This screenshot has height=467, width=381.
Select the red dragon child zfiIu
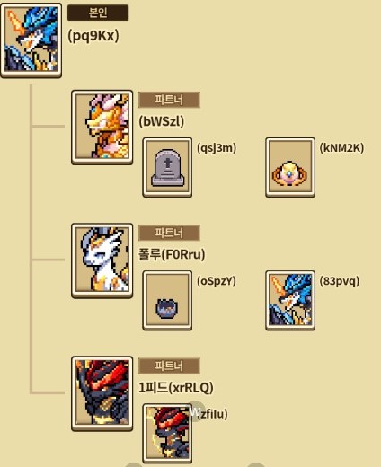point(167,434)
